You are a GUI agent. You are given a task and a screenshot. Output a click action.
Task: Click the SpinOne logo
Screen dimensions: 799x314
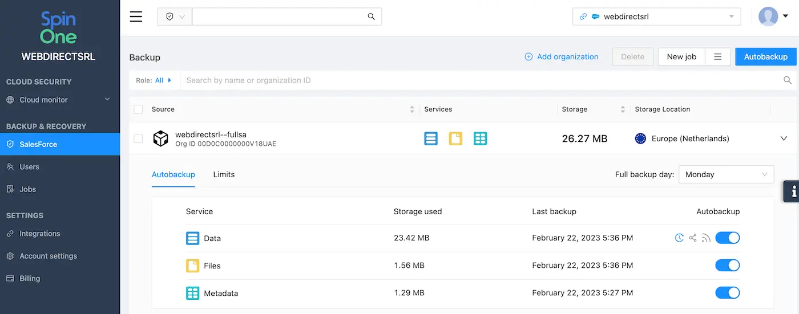58,28
